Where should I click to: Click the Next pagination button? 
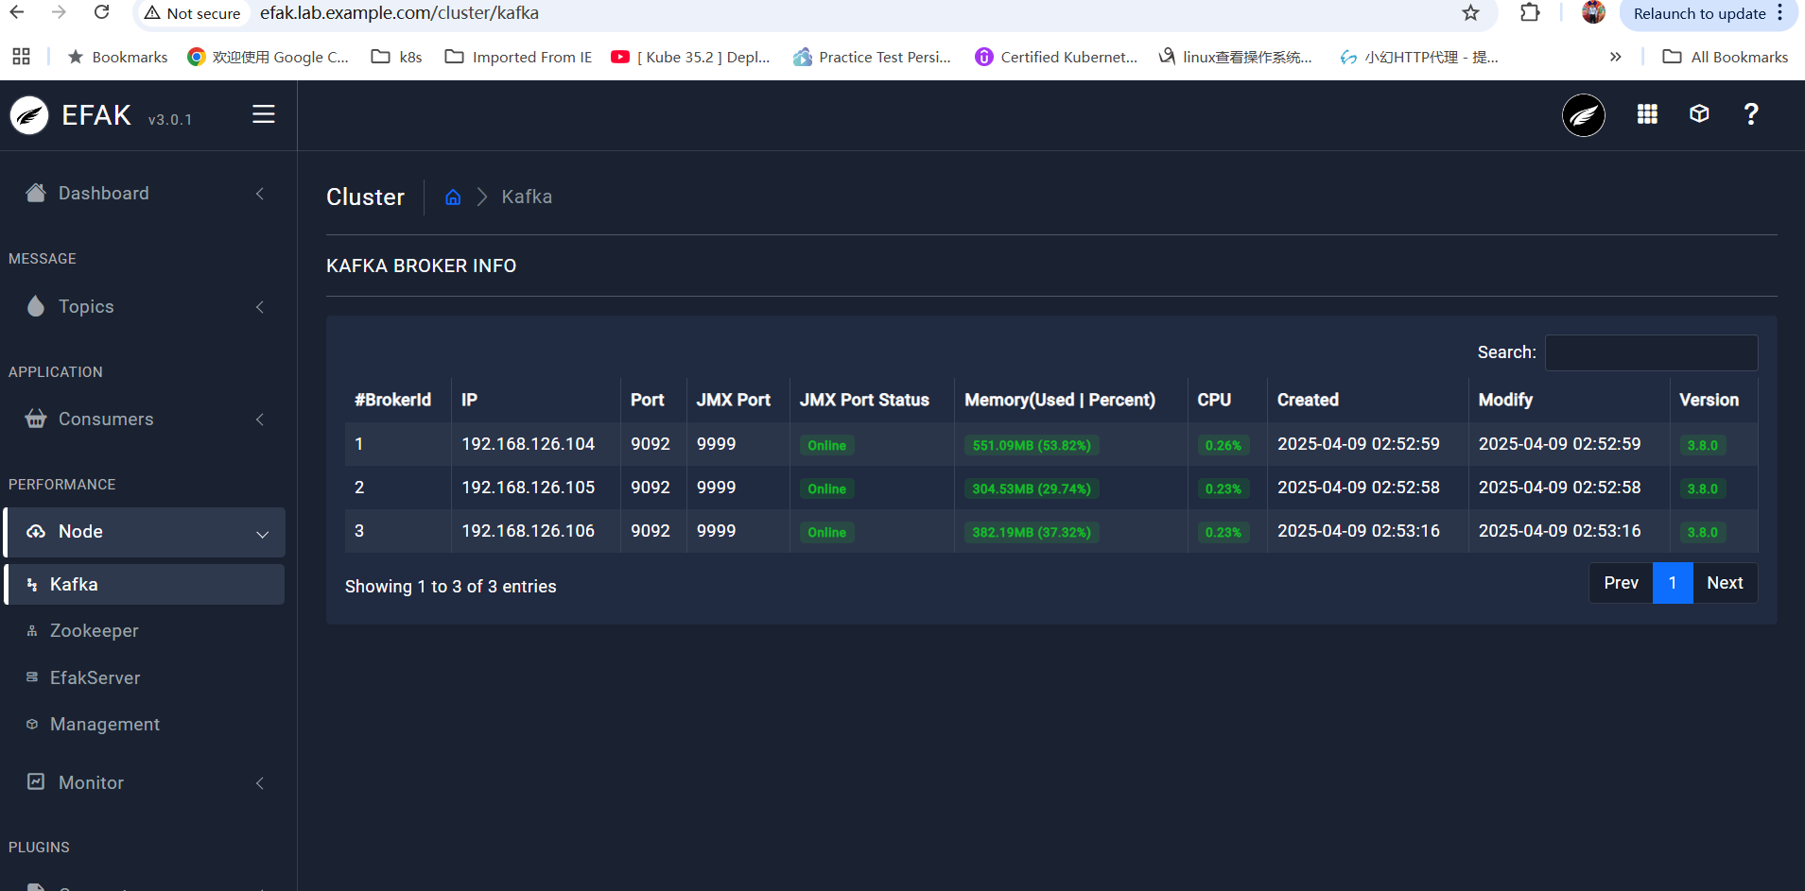1726,583
